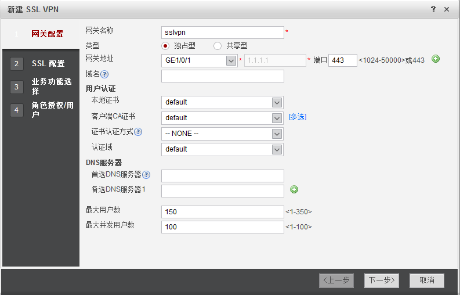This screenshot has height=295, width=460.
Task: Click the [多选] link
Action: pyautogui.click(x=298, y=117)
